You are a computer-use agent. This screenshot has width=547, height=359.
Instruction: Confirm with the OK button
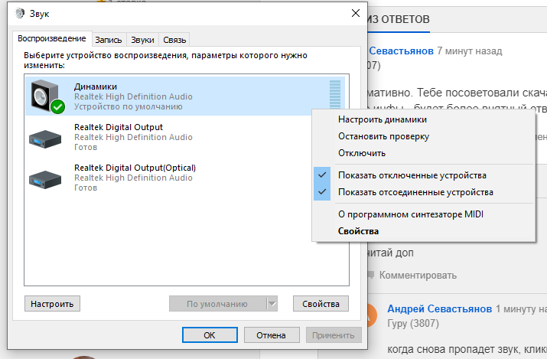[210, 335]
